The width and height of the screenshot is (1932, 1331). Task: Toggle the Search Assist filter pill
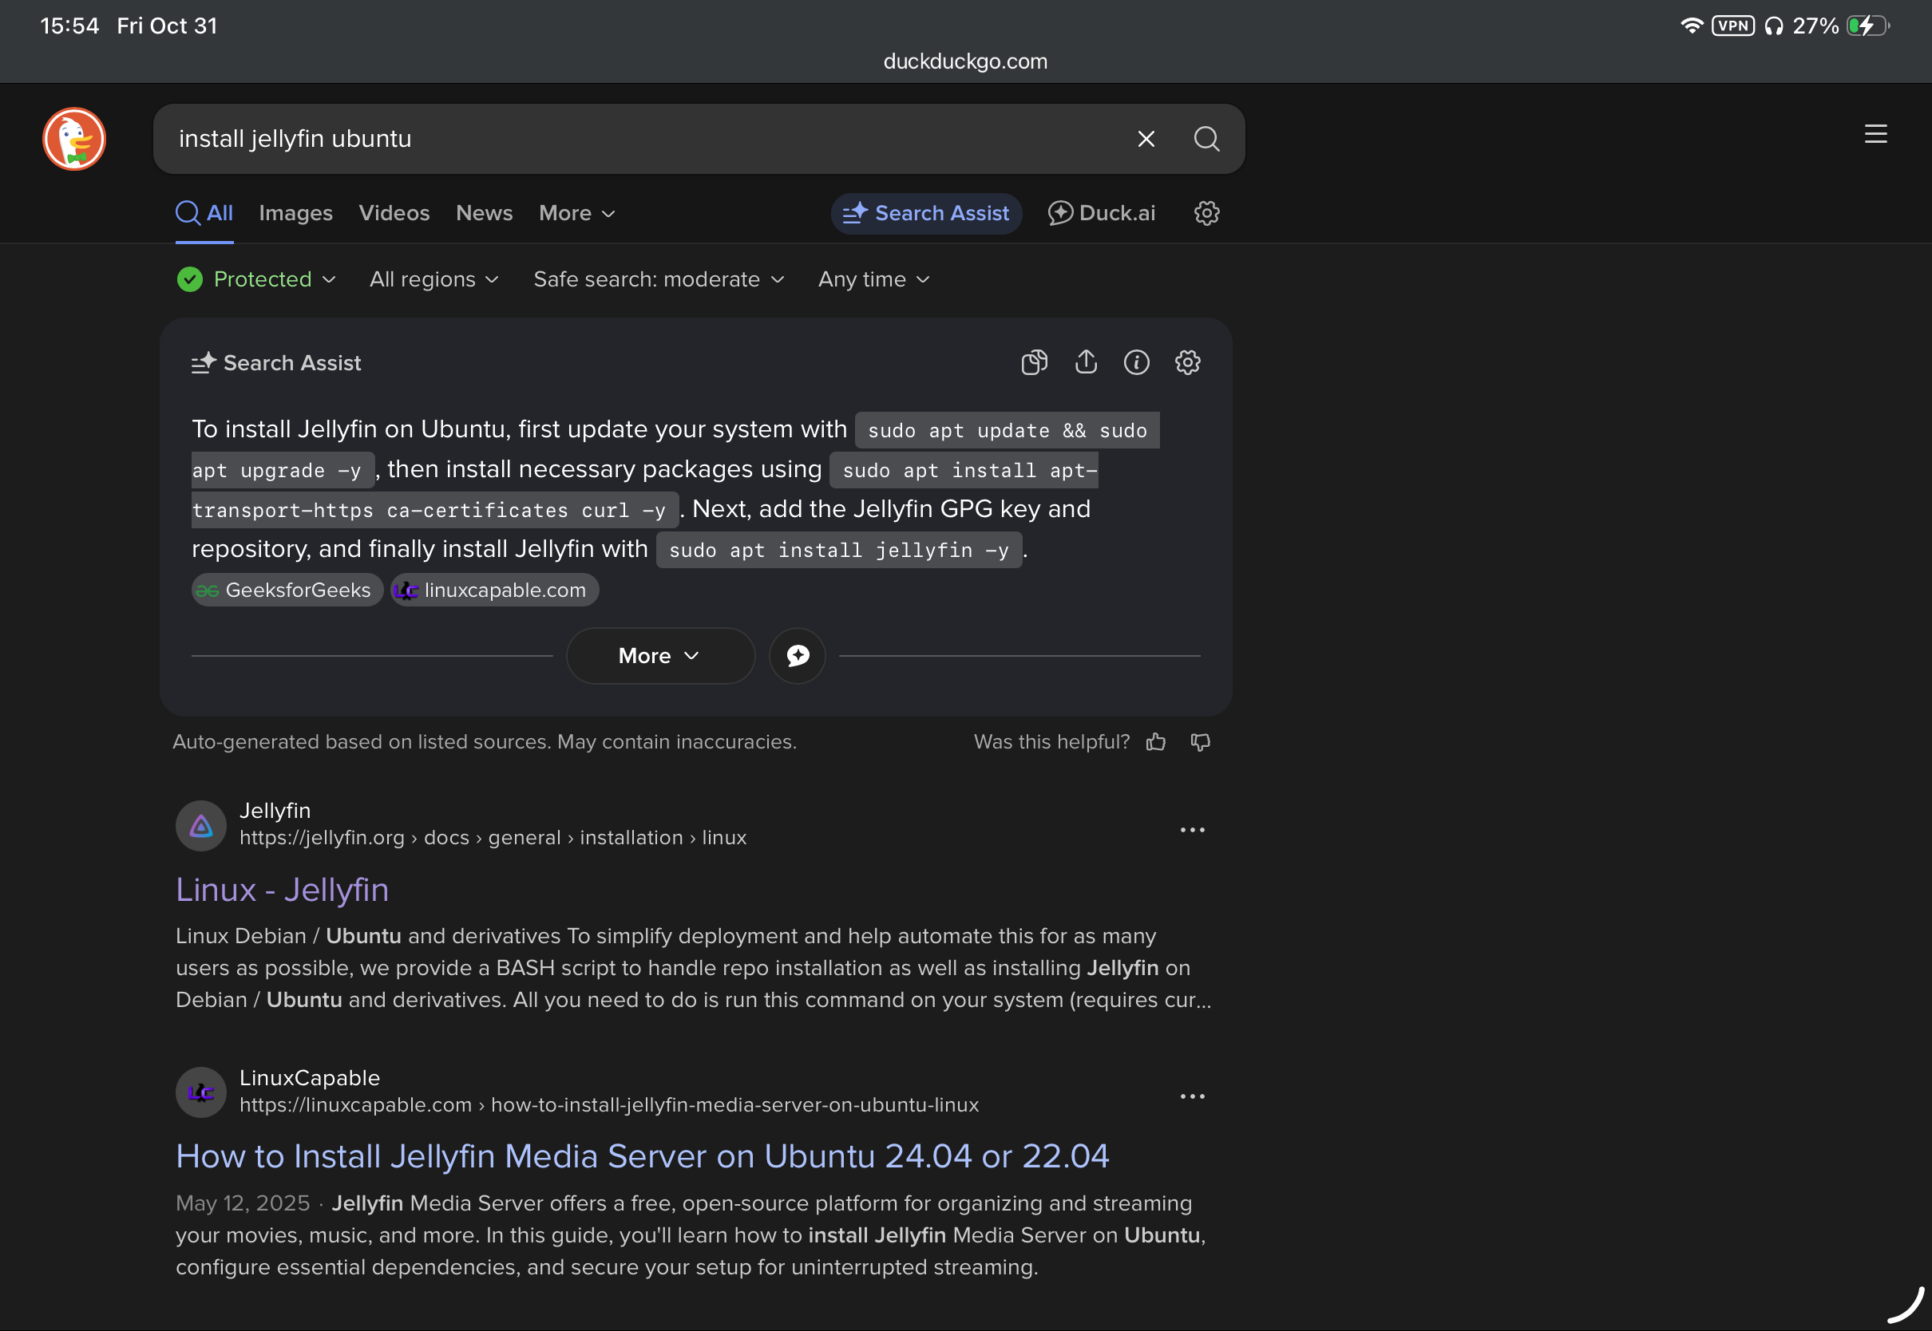pyautogui.click(x=926, y=214)
